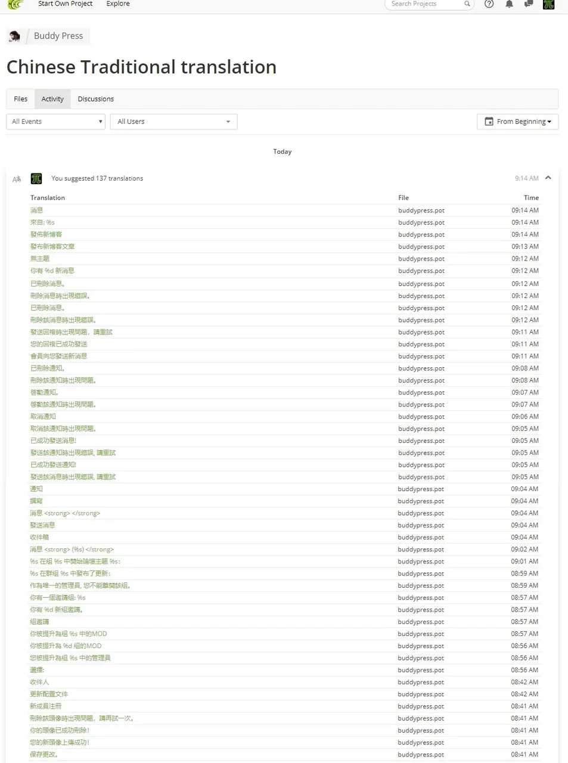Image resolution: width=568 pixels, height=763 pixels.
Task: Open the translation '撰寫'
Action: pyautogui.click(x=36, y=501)
